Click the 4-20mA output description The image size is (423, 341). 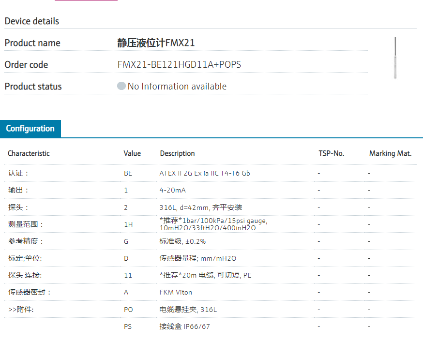tap(173, 190)
